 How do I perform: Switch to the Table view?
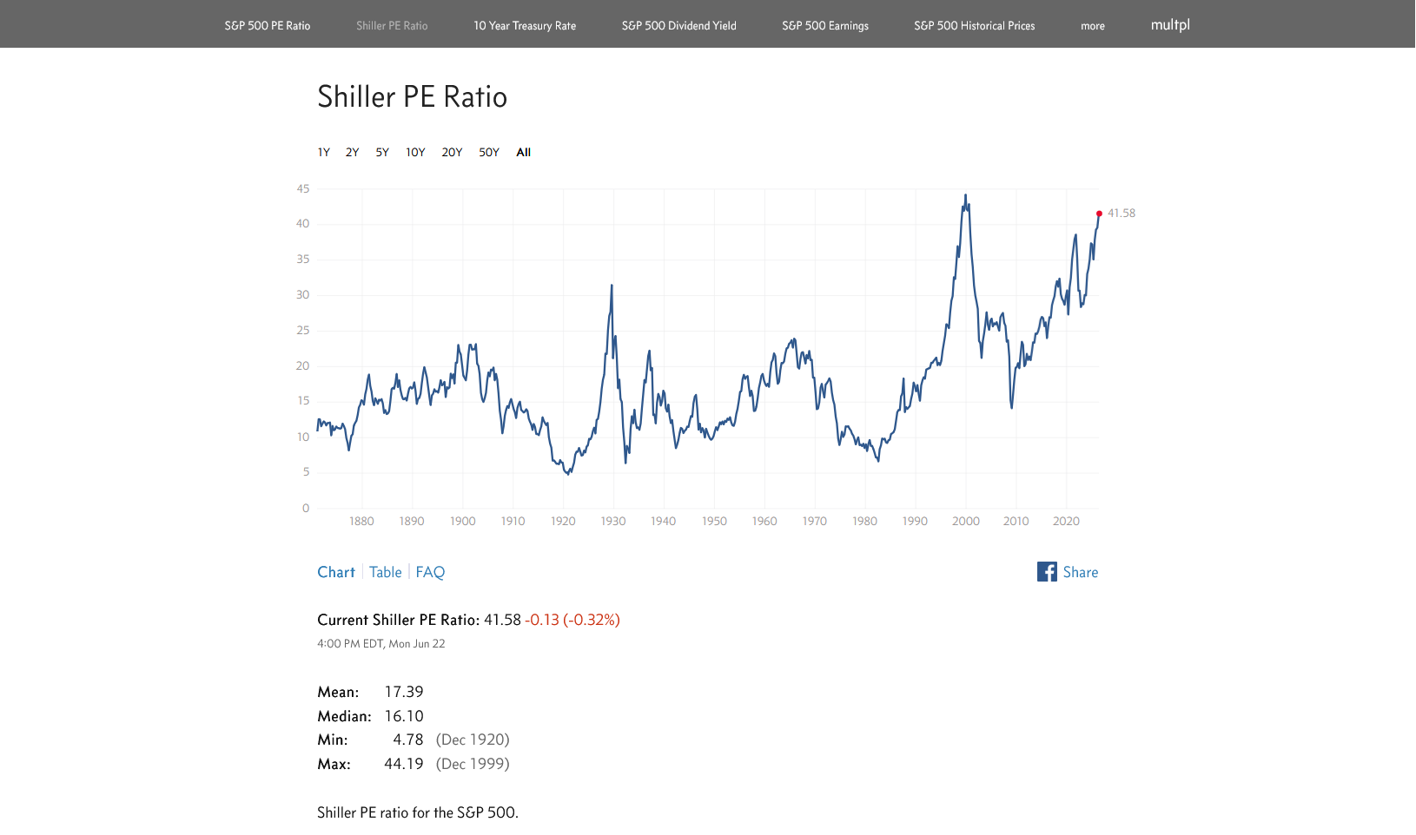click(x=386, y=572)
